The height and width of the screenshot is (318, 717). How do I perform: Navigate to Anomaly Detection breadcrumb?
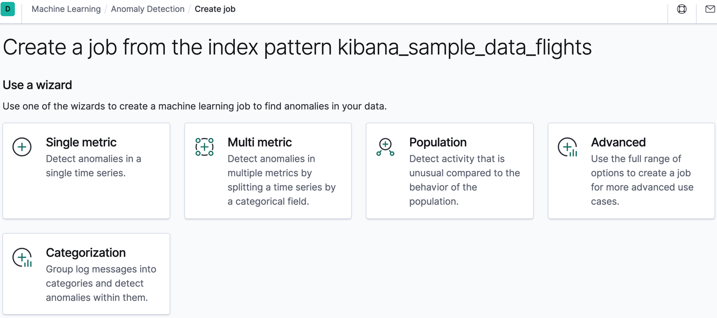(x=147, y=9)
